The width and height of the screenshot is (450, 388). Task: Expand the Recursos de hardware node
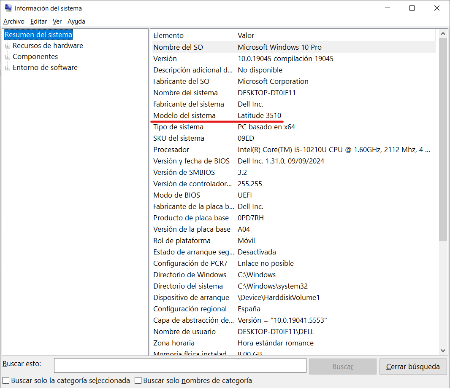pyautogui.click(x=8, y=46)
